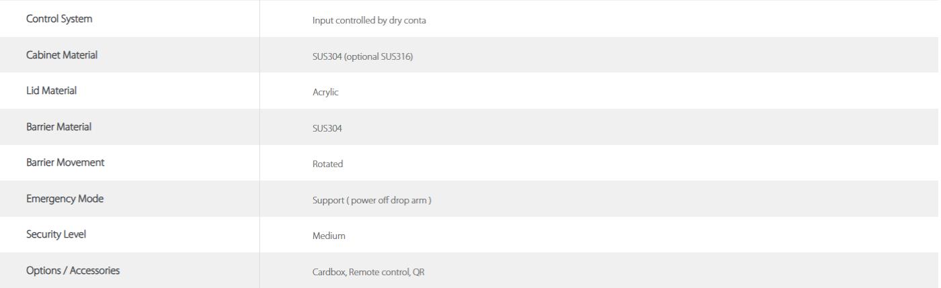Image resolution: width=941 pixels, height=288 pixels.
Task: Click the Options / Accessories label
Action: [73, 271]
